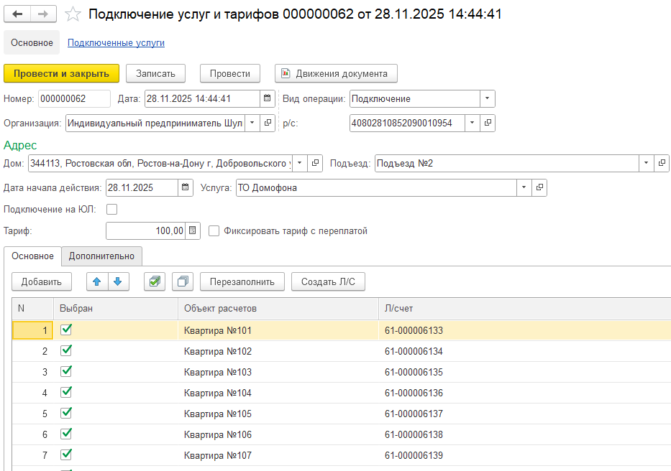Screen dimensions: 671x471
Task: Toggle Подключение на ЮЛ checkbox
Action: click(x=111, y=210)
